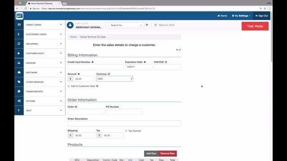Click the Add to Customer Vault info icon
Image resolution: width=287 pixels, height=161 pixels.
point(97,86)
